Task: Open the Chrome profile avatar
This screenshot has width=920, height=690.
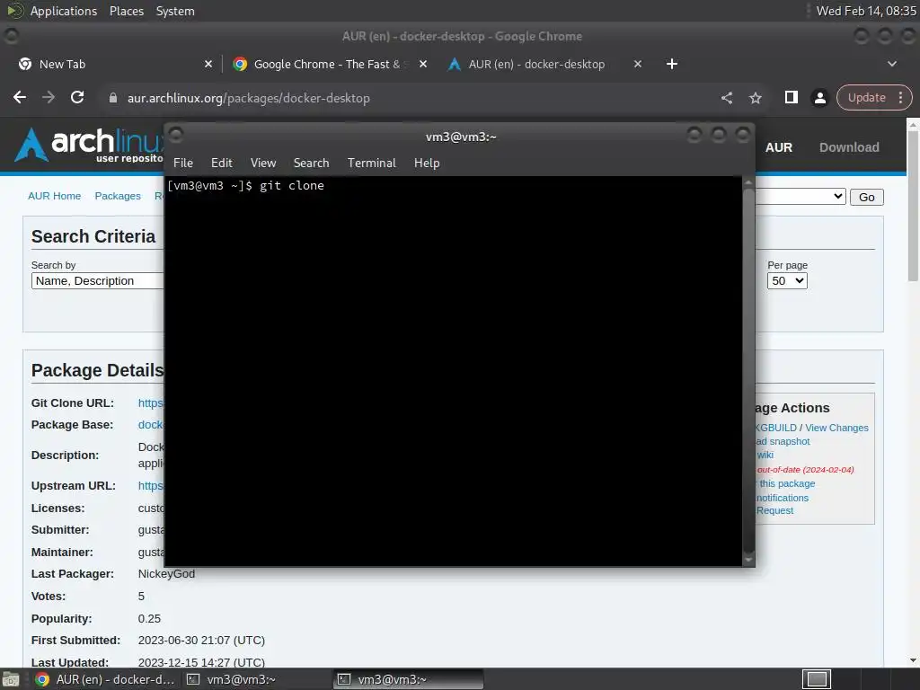Action: pos(819,97)
